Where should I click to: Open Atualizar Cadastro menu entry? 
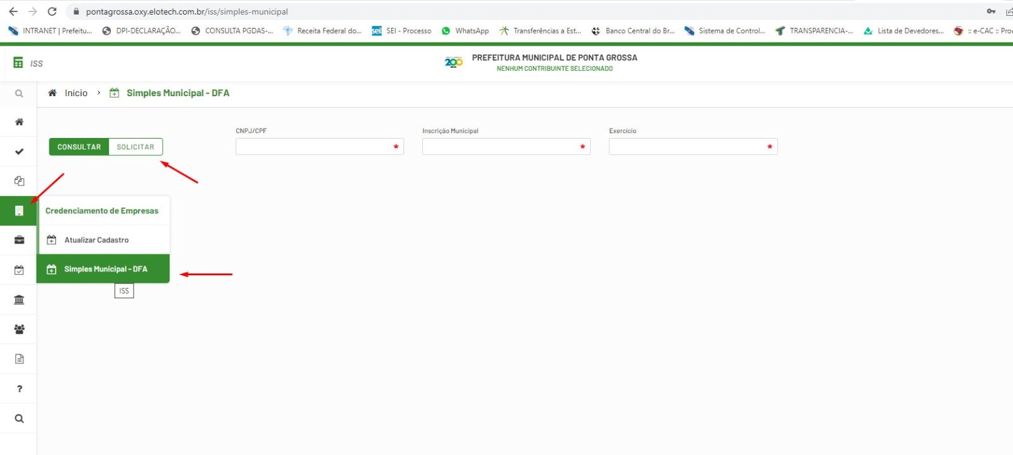point(96,240)
